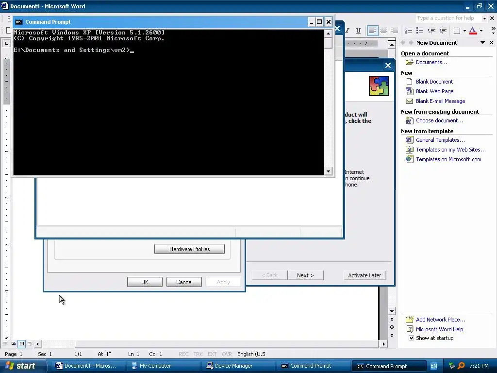Switch to Outline view button
The image size is (497, 373).
30,344
